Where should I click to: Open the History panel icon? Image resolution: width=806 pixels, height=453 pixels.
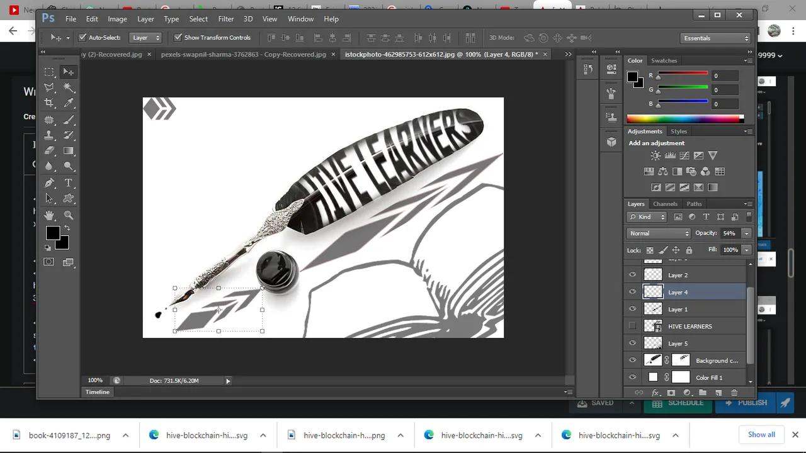click(588, 69)
